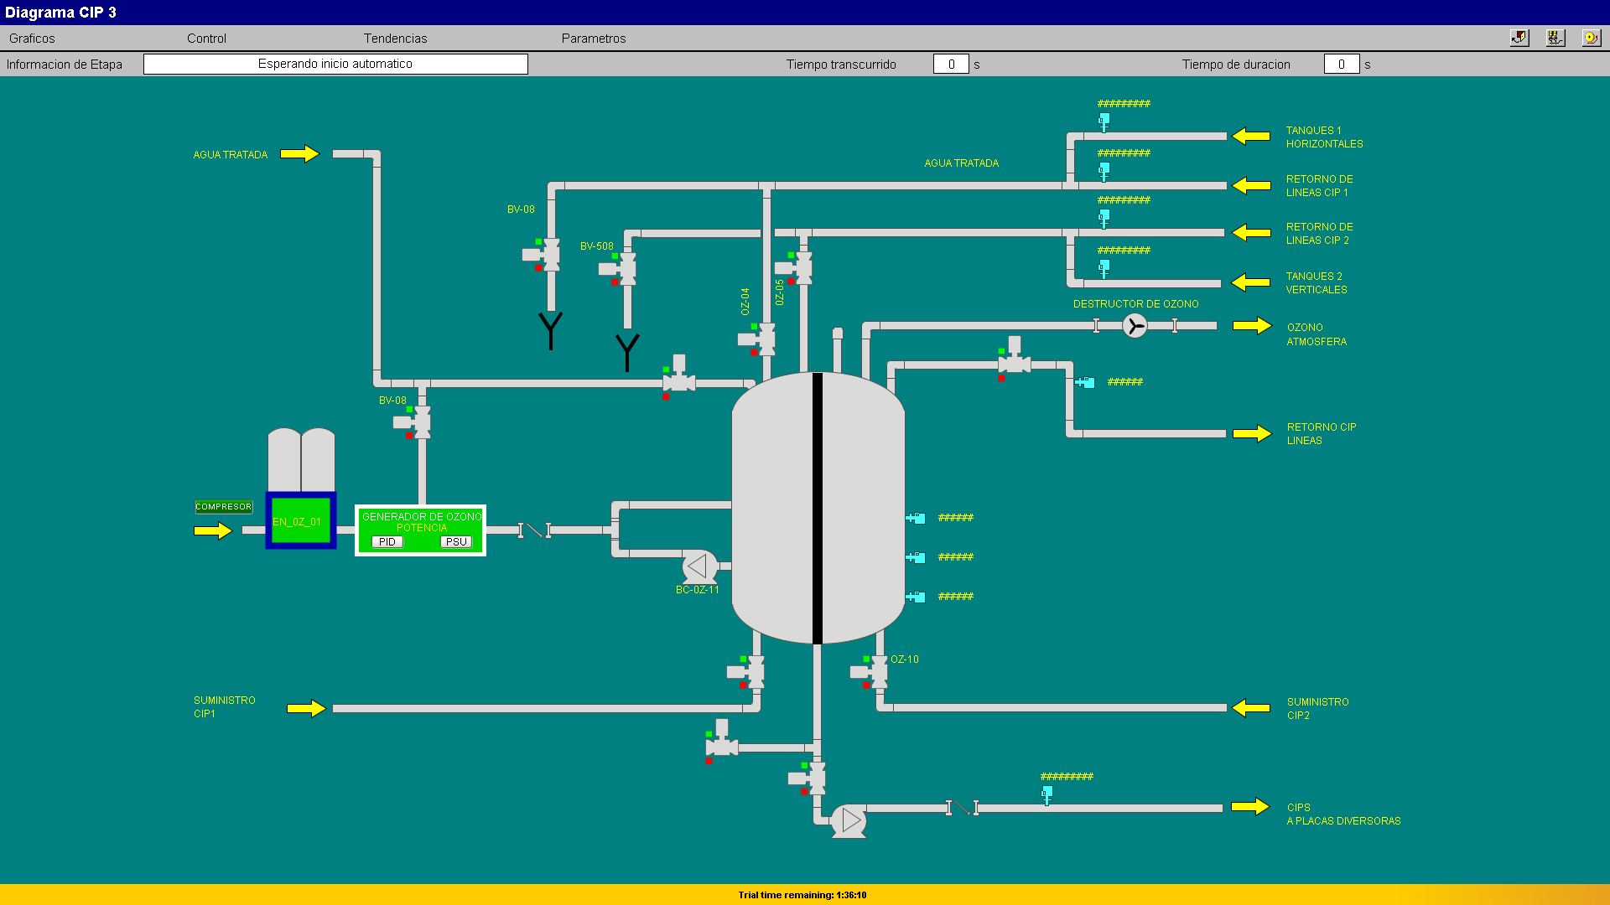Select the Retorno CIP Lineas outlet valve
The height and width of the screenshot is (905, 1610).
(x=1013, y=358)
